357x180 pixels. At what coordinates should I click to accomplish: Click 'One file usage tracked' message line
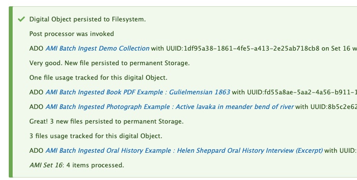coord(98,77)
